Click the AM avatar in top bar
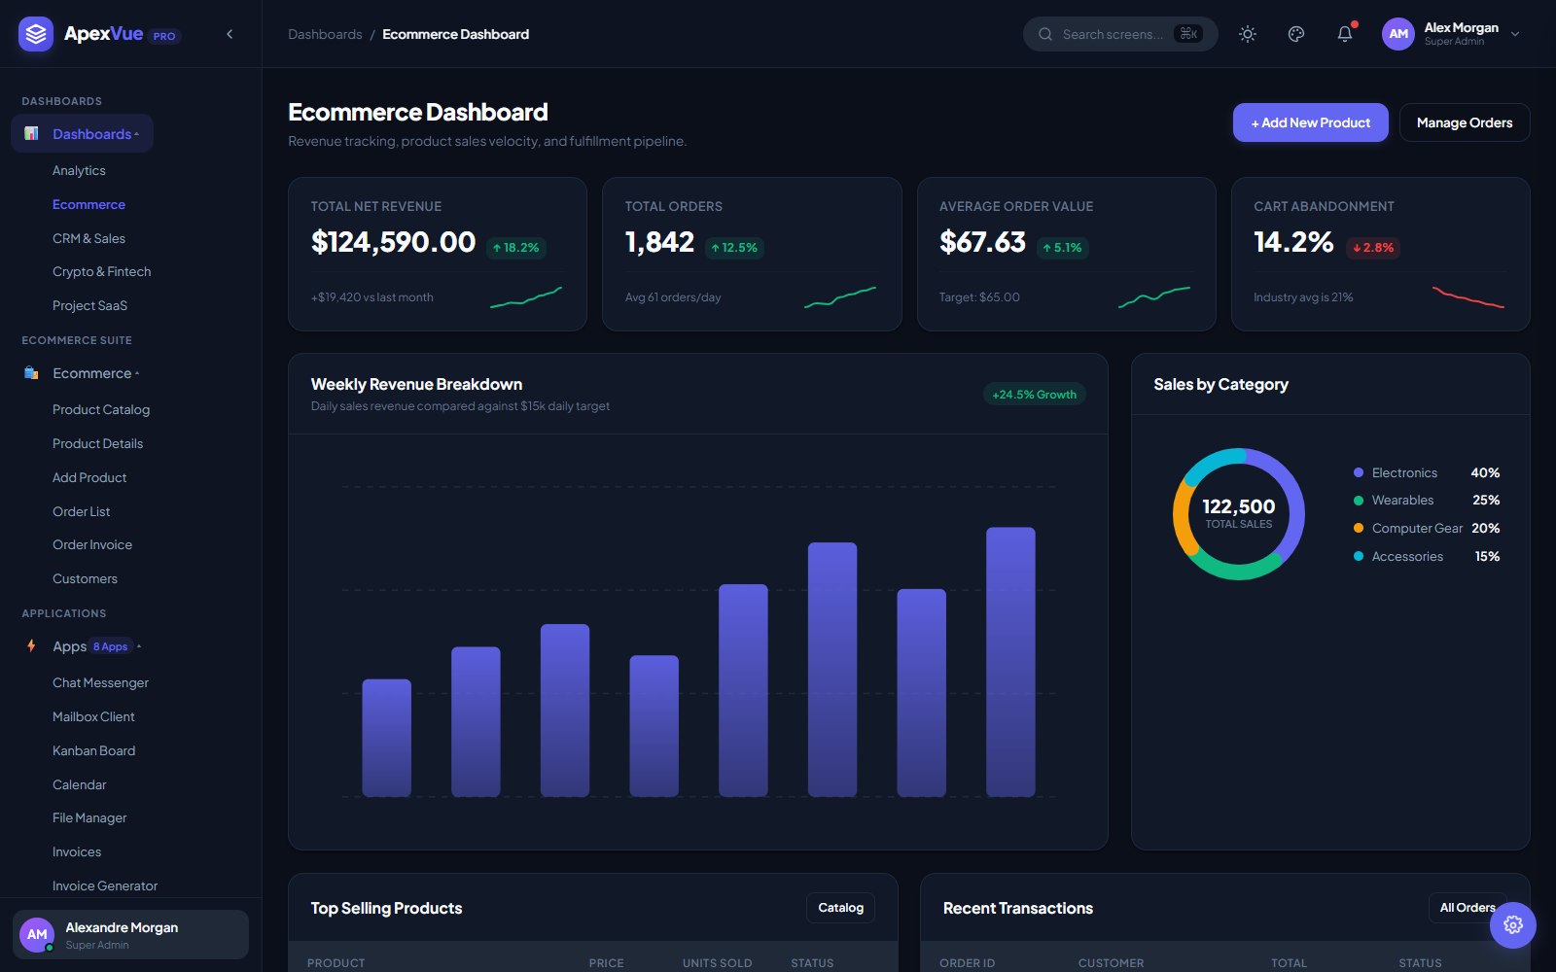Screen dimensions: 1556x972 click(1398, 34)
